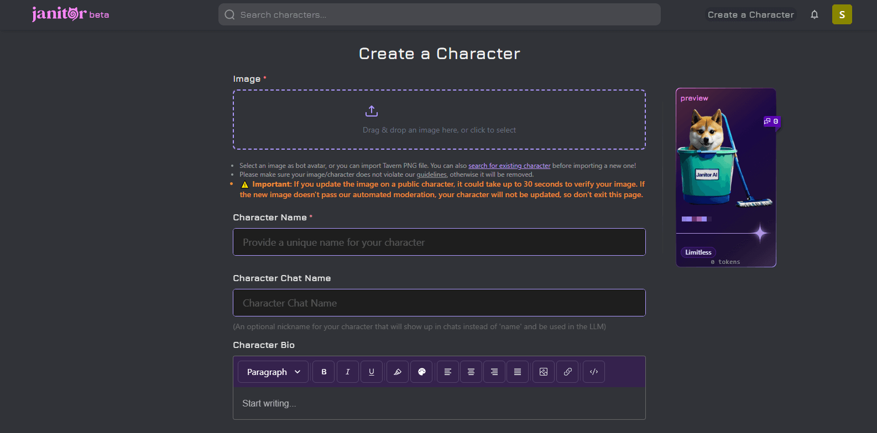Click the 0 tokens text on preview
877x433 pixels.
(725, 262)
